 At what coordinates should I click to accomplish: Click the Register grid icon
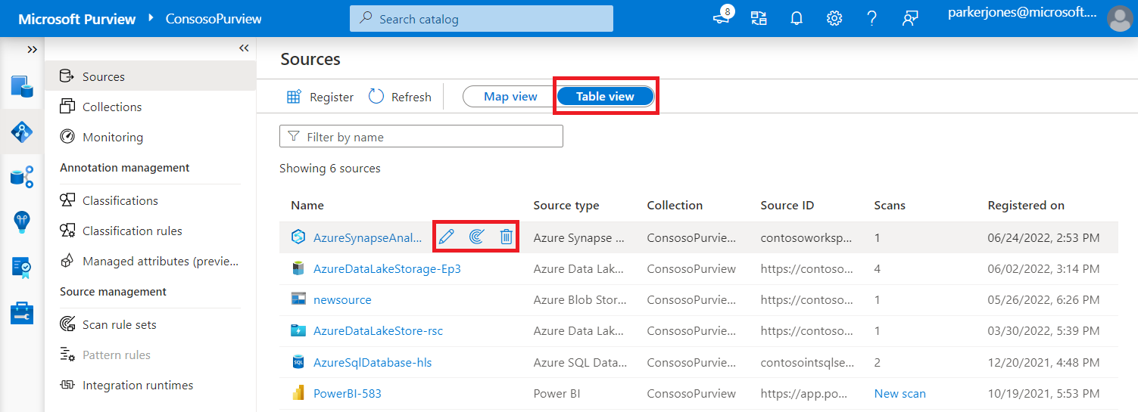pyautogui.click(x=294, y=97)
